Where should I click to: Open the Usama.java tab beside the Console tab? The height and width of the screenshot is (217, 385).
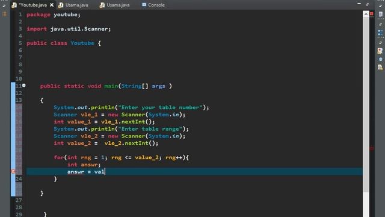115,5
